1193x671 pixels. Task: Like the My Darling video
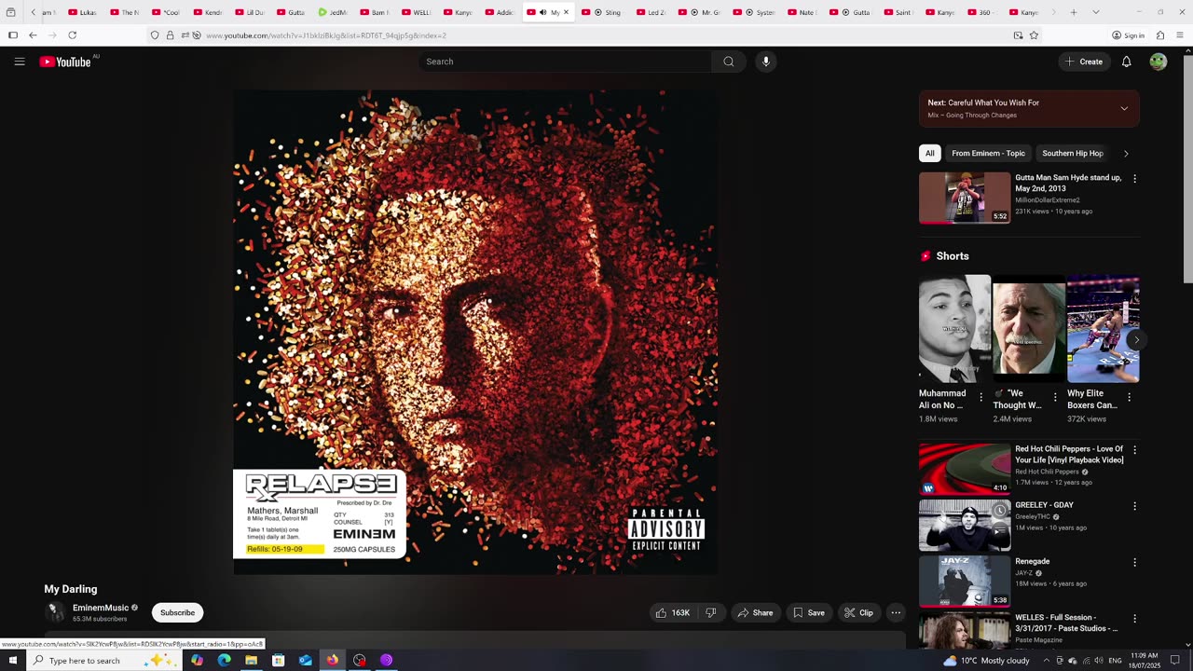point(673,612)
